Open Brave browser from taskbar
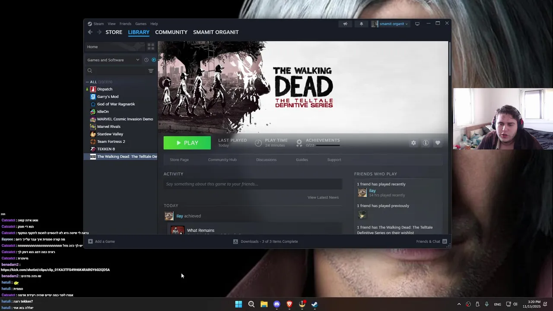The height and width of the screenshot is (311, 553). pyautogui.click(x=289, y=304)
